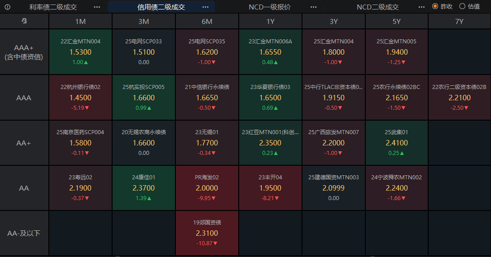
Task: Switch to 利率债二级成交 tab
Action: (x=53, y=7)
